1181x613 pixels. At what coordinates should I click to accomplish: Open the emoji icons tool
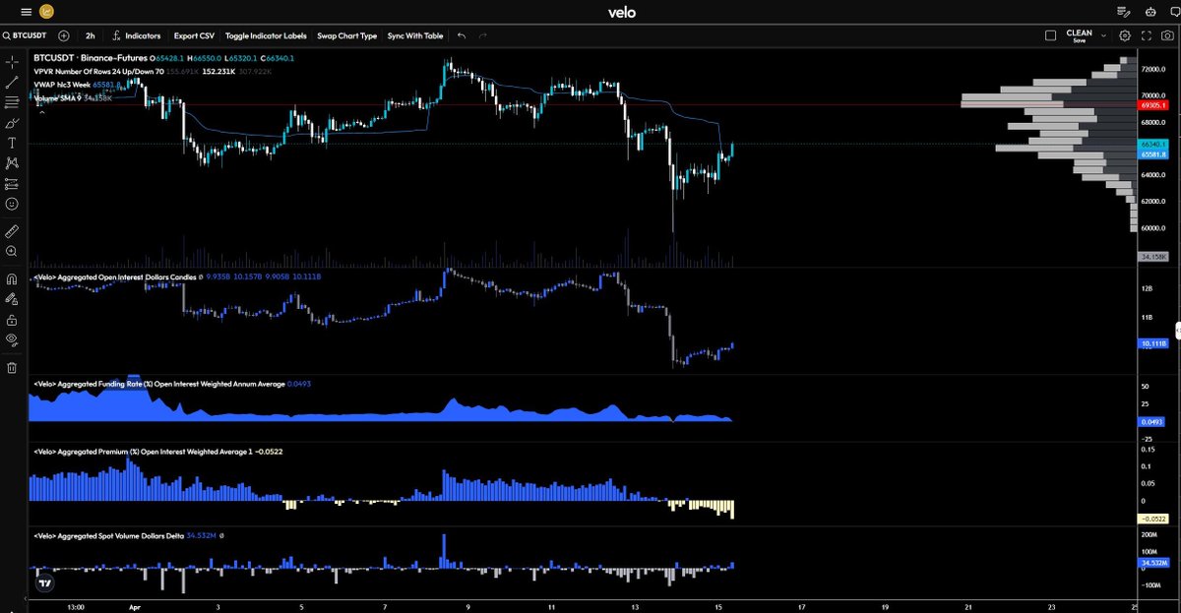(12, 204)
